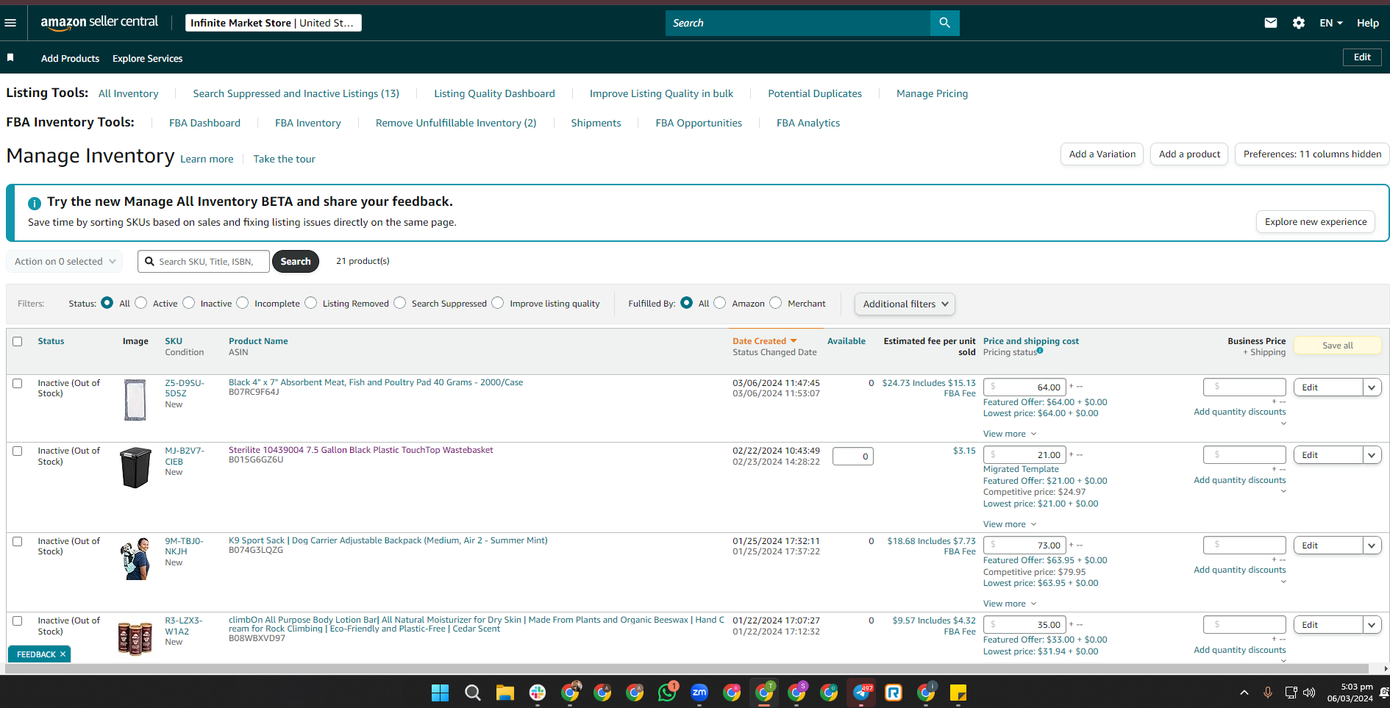
Task: Click the bookmark flag icon beside Add Products
Action: [x=10, y=57]
